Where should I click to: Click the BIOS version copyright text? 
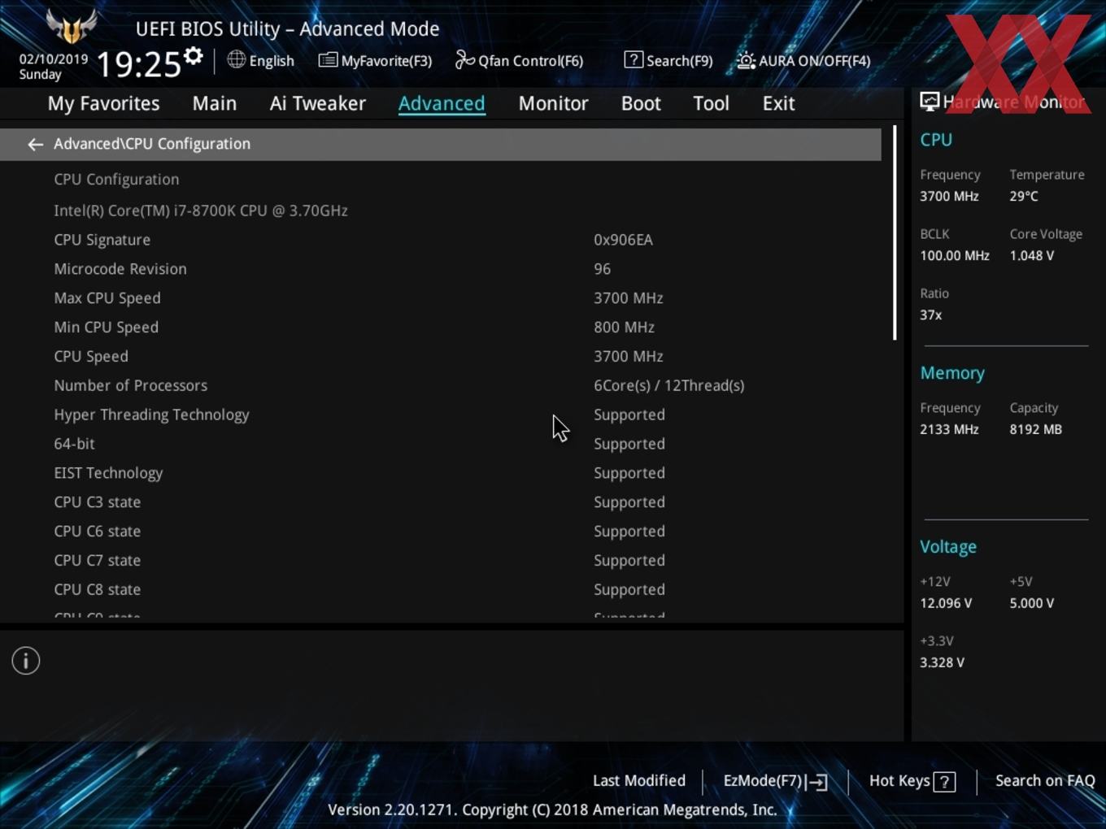click(x=552, y=810)
